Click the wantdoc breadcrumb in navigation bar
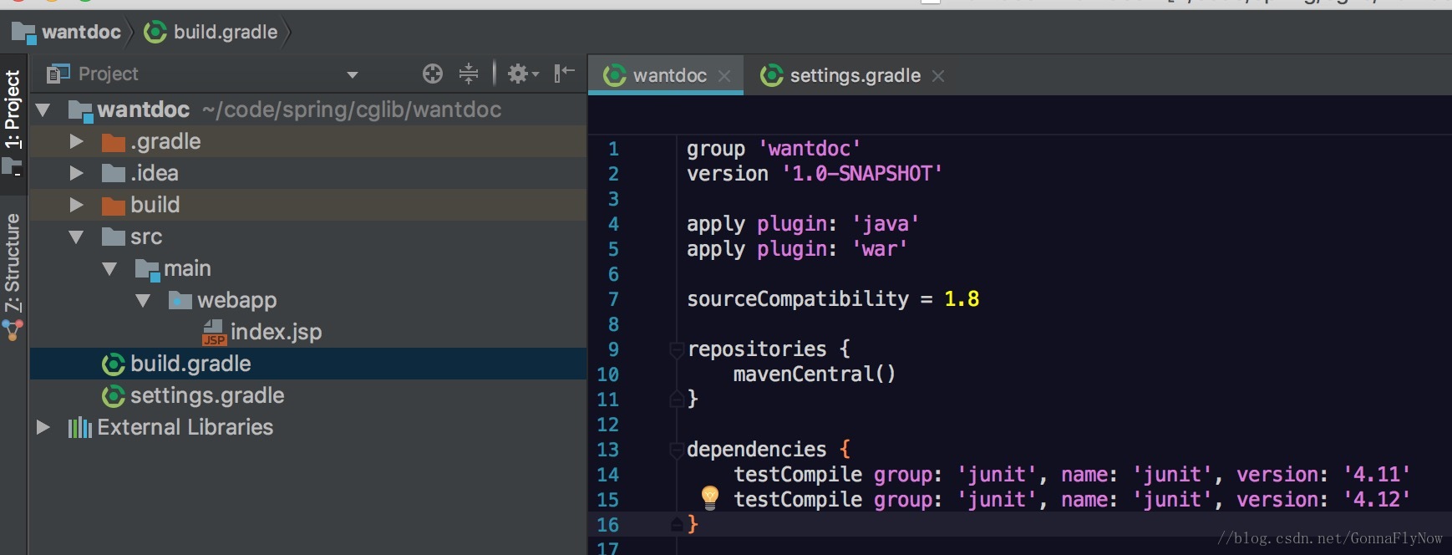 (67, 33)
